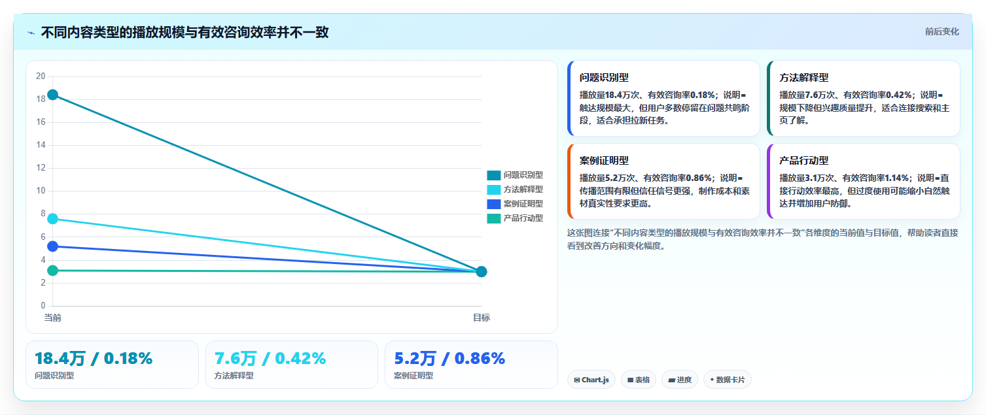Click the 方法解释型 legend label
The height and width of the screenshot is (415, 986).
coord(523,190)
